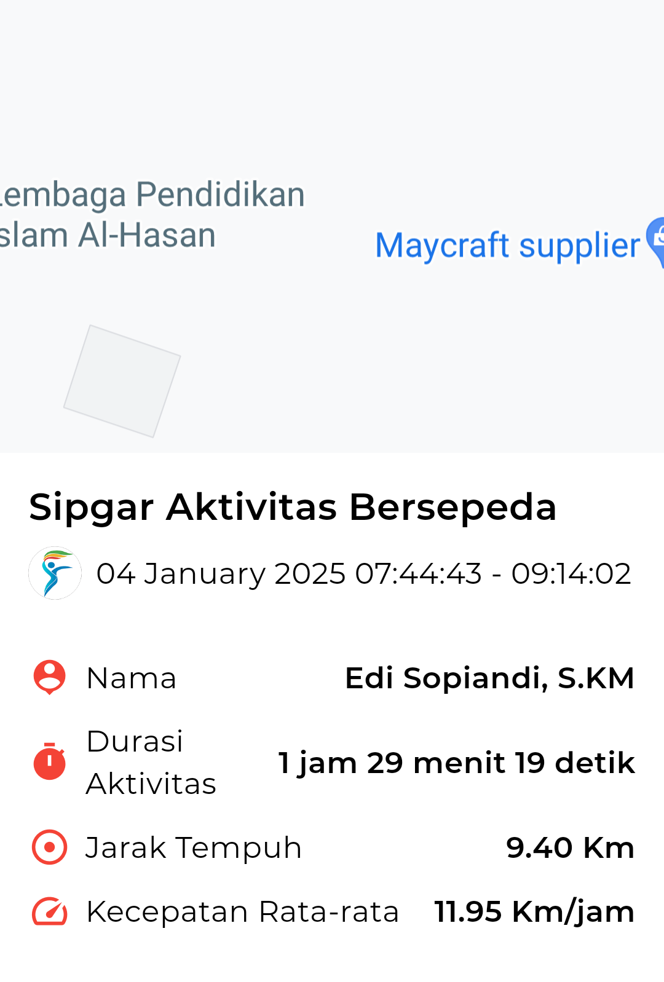Tap the red stopwatch duration icon
Viewport: 664px width, 982px height.
(49, 761)
